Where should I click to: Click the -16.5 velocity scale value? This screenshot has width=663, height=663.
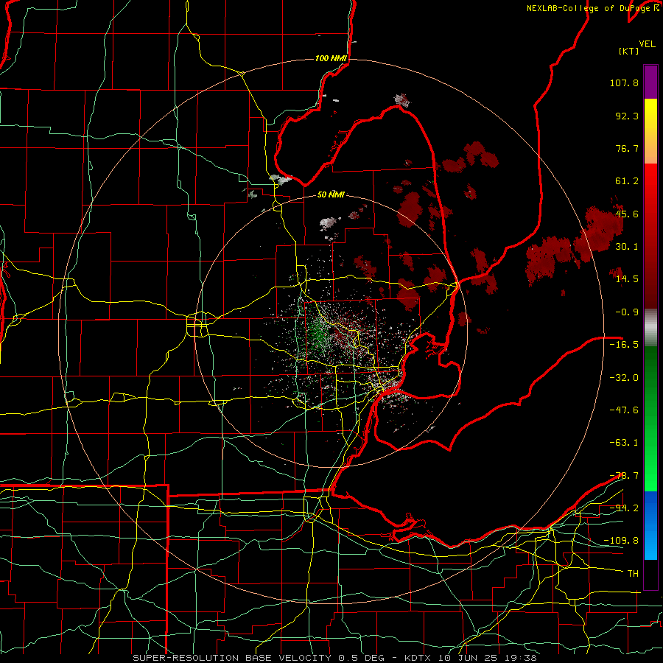(624, 345)
